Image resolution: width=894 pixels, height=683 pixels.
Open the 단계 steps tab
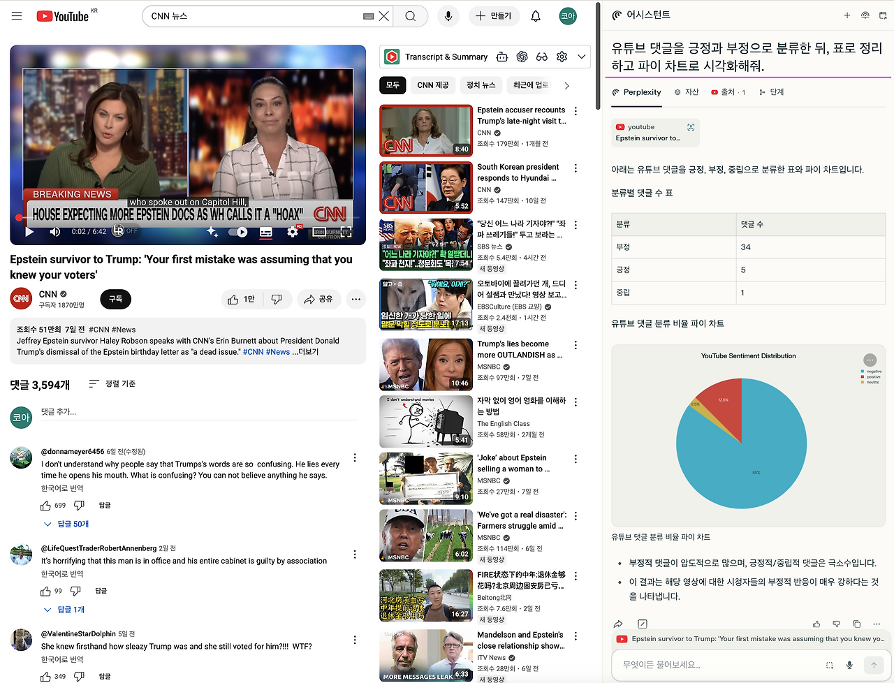(772, 92)
